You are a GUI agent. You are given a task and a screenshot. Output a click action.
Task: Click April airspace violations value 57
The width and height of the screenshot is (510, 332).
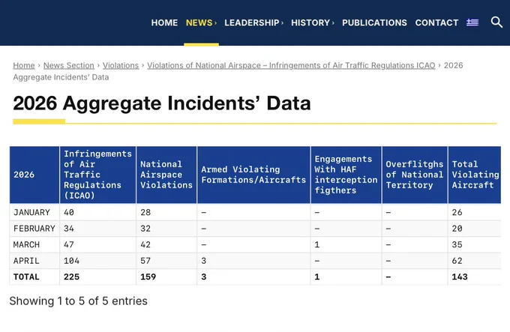145,261
